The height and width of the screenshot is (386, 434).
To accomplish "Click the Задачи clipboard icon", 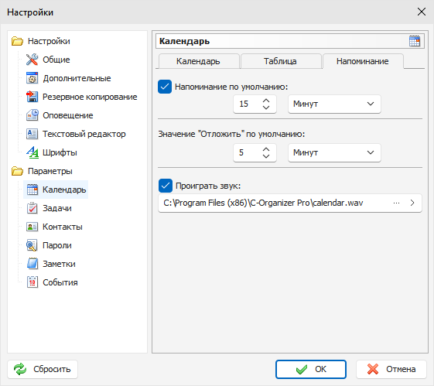I will coord(32,208).
